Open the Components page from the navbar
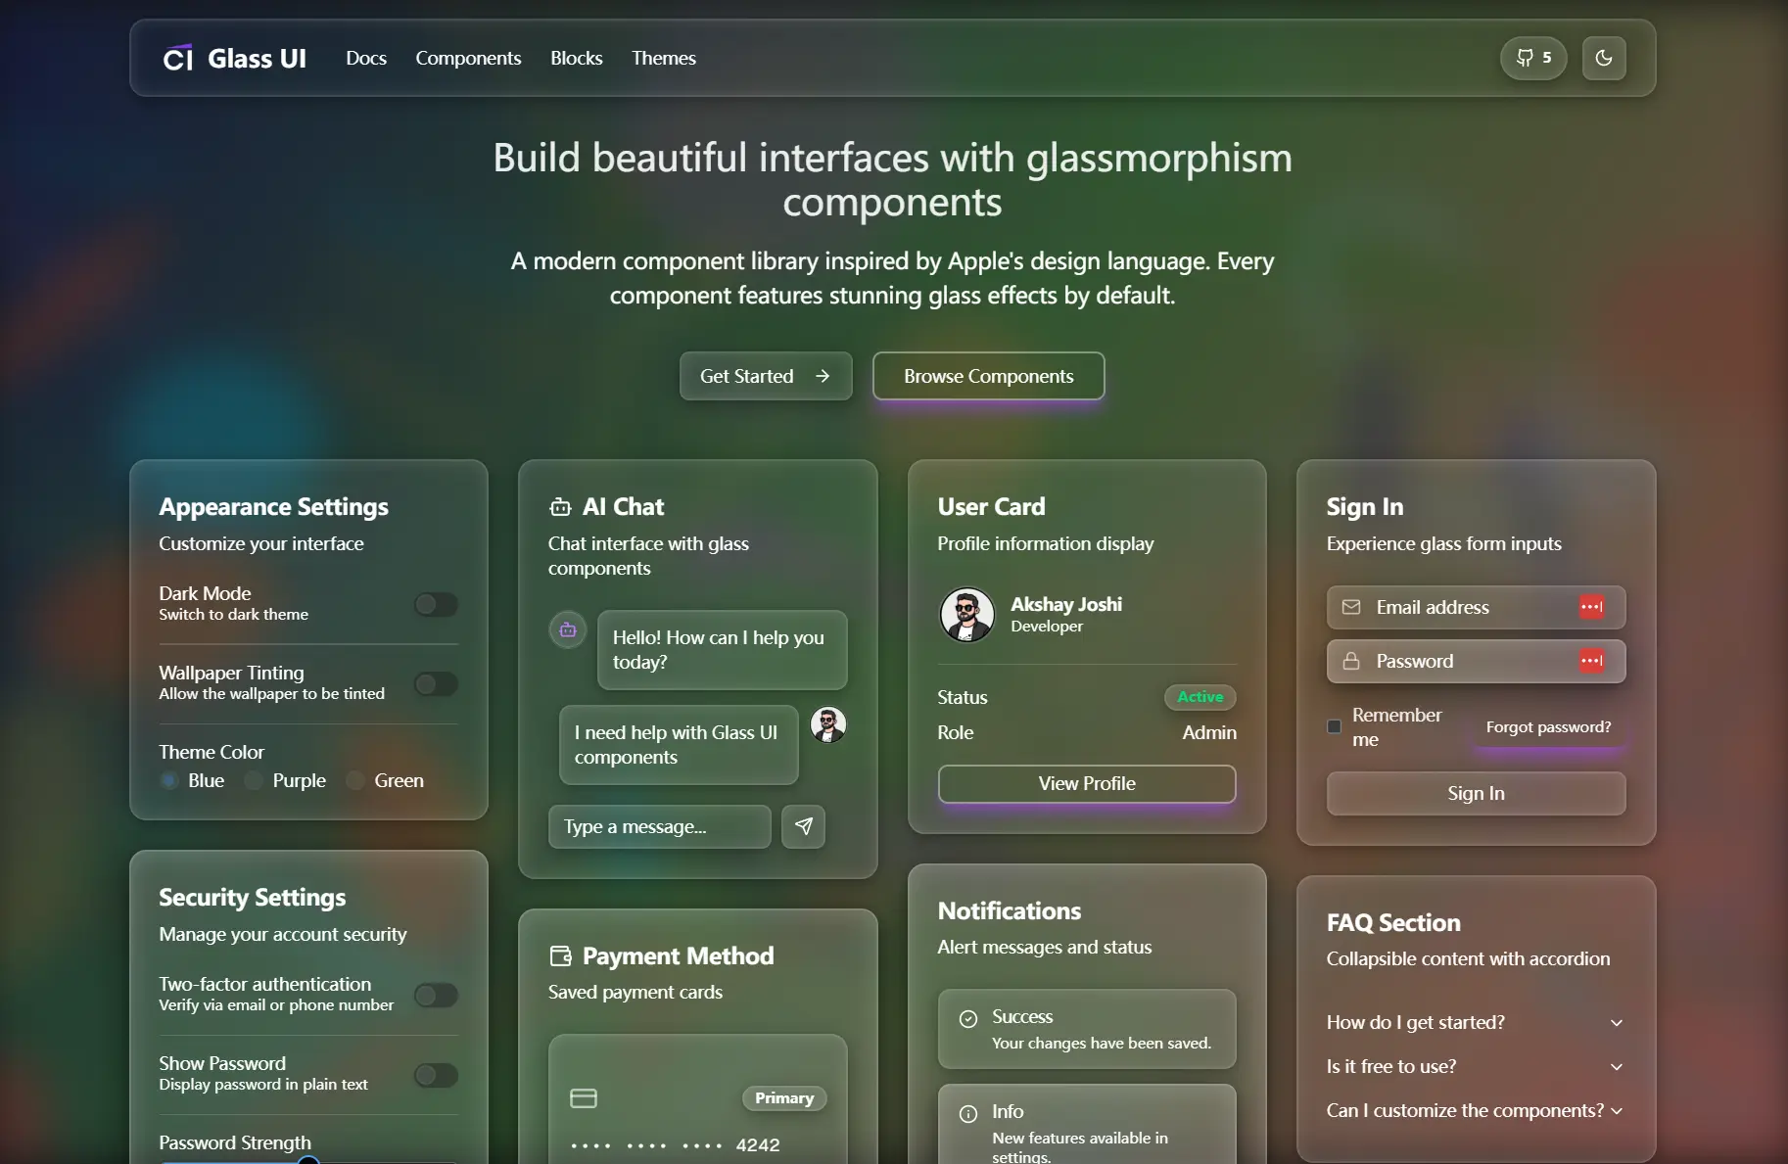 (x=469, y=58)
